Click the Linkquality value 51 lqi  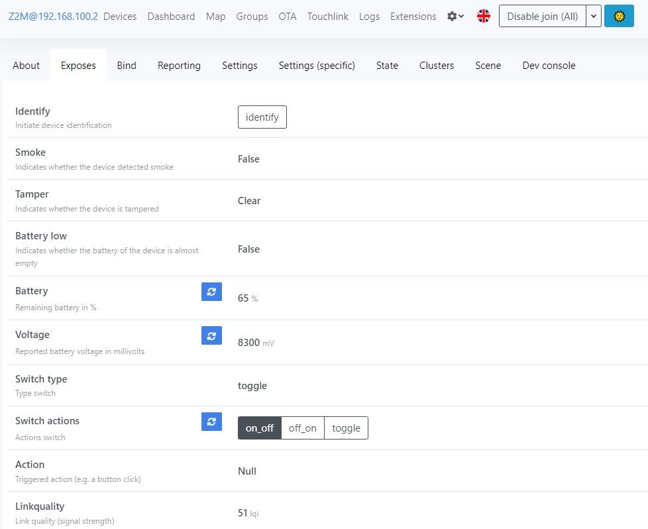coord(248,513)
